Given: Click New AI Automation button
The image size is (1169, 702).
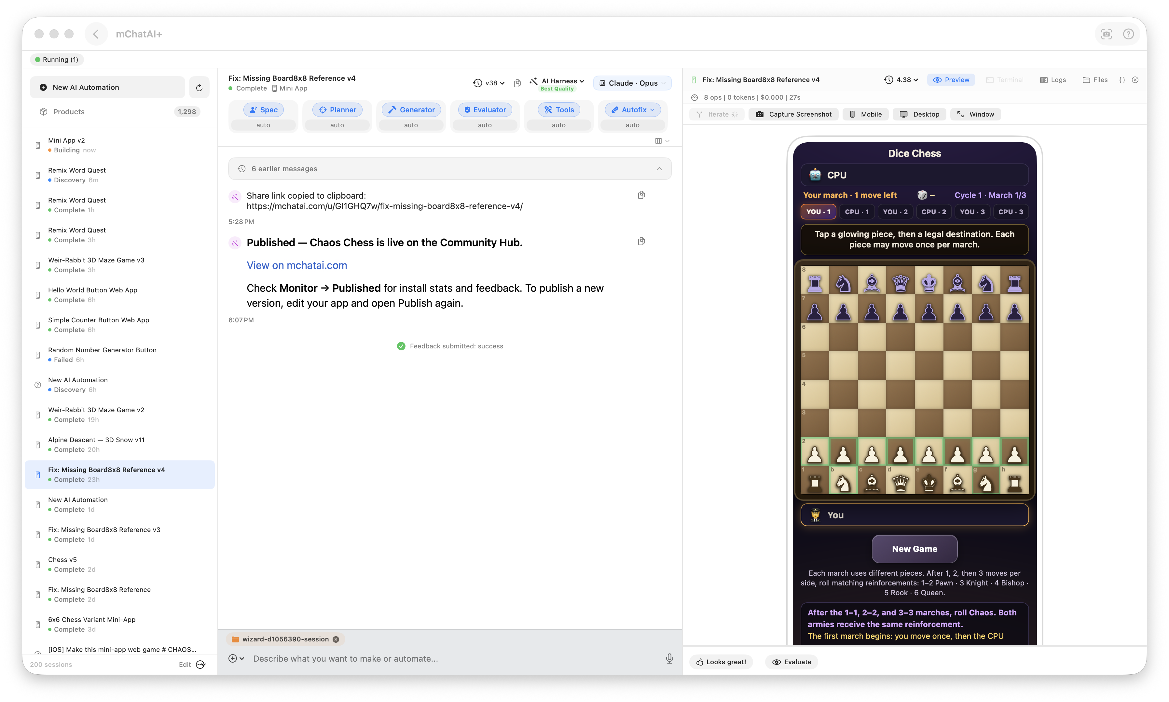Looking at the screenshot, I should [108, 88].
